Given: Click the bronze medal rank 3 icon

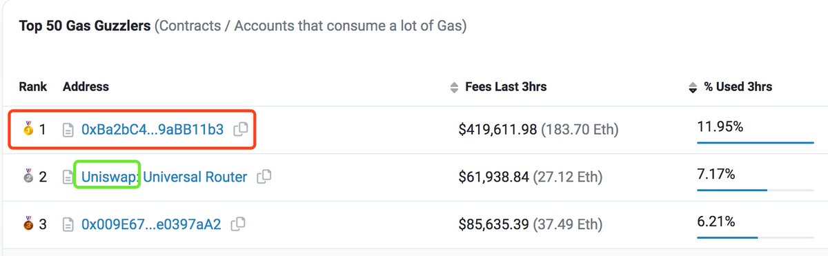Looking at the screenshot, I should tap(28, 224).
